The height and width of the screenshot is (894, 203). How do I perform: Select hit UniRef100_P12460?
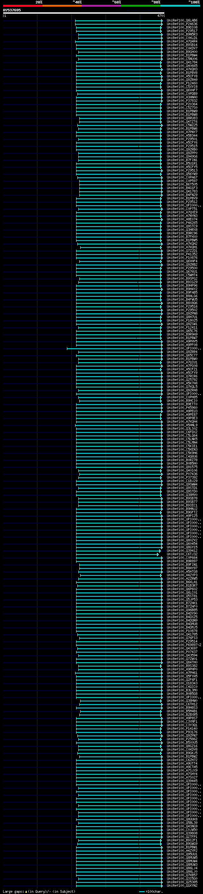pos(182,83)
